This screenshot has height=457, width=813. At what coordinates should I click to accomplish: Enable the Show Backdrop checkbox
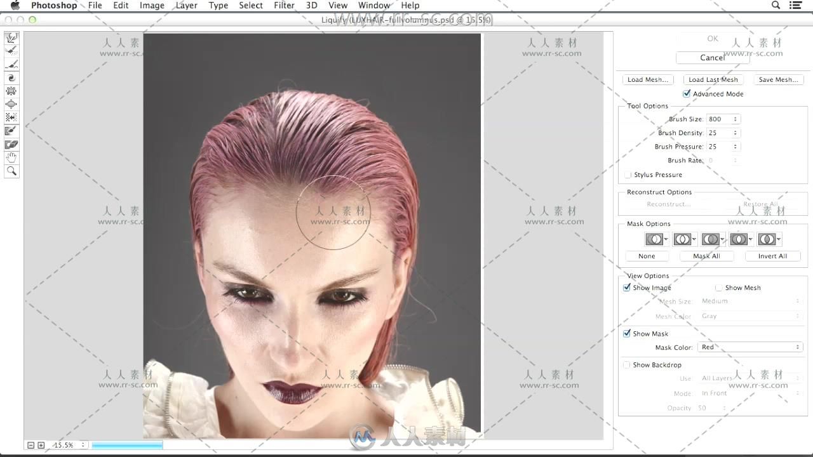(x=627, y=365)
